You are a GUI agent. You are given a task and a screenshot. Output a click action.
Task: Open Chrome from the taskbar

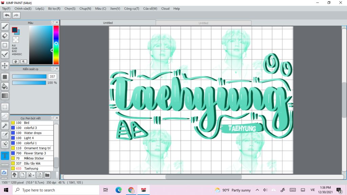coord(131,190)
